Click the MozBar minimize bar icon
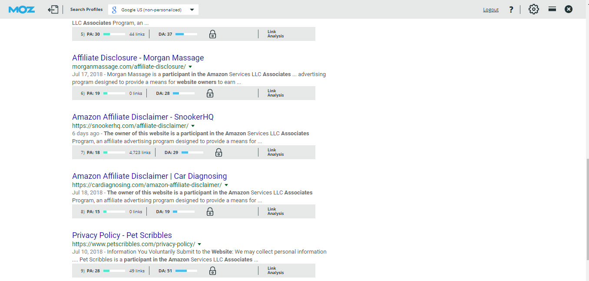This screenshot has height=281, width=589. pyautogui.click(x=552, y=9)
